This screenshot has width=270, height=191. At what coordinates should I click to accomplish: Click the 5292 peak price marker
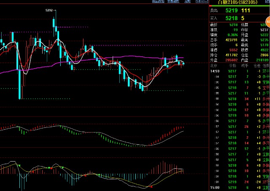tap(50, 10)
